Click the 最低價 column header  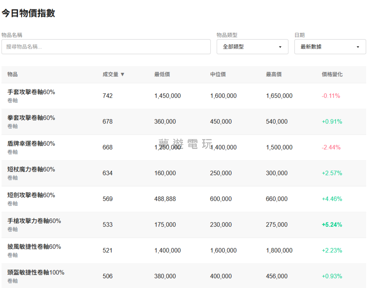pyautogui.click(x=162, y=74)
